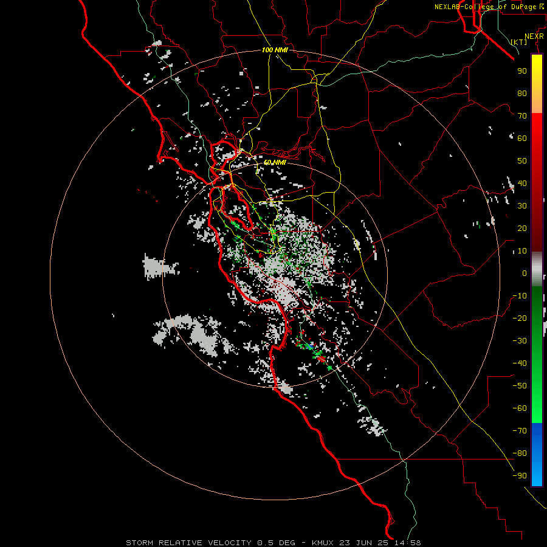Image resolution: width=547 pixels, height=547 pixels.
Task: Click the 23 JUN 25 date in the caption
Action: 363,543
